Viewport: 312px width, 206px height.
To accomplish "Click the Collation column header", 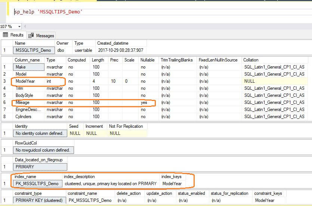I will click(250, 60).
